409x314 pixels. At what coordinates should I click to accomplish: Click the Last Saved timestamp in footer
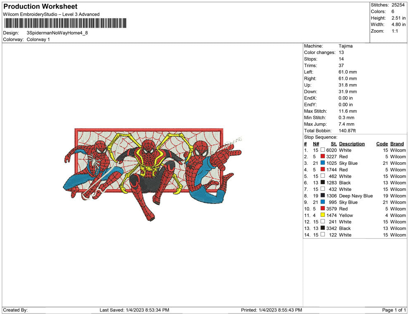(134, 310)
